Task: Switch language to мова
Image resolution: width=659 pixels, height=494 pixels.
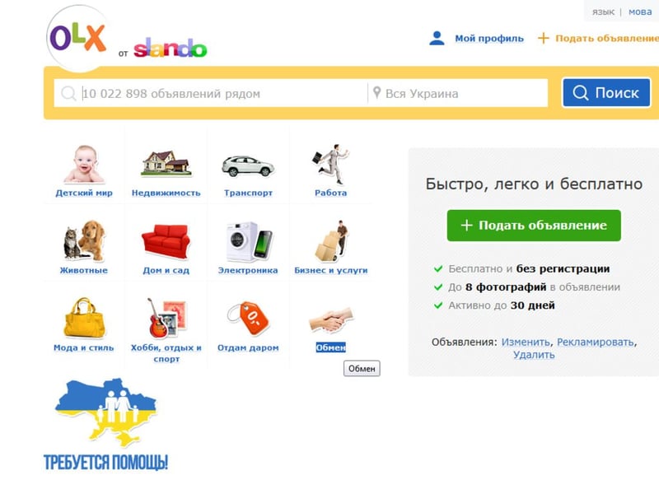Action: click(640, 12)
